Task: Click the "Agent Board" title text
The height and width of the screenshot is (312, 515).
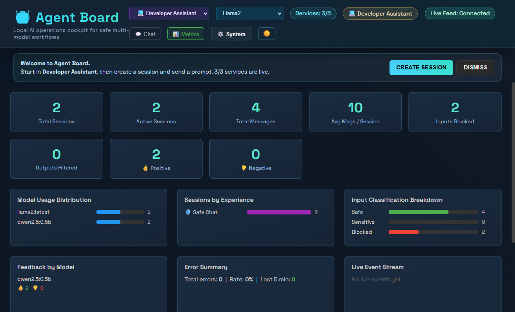Action: click(x=77, y=17)
